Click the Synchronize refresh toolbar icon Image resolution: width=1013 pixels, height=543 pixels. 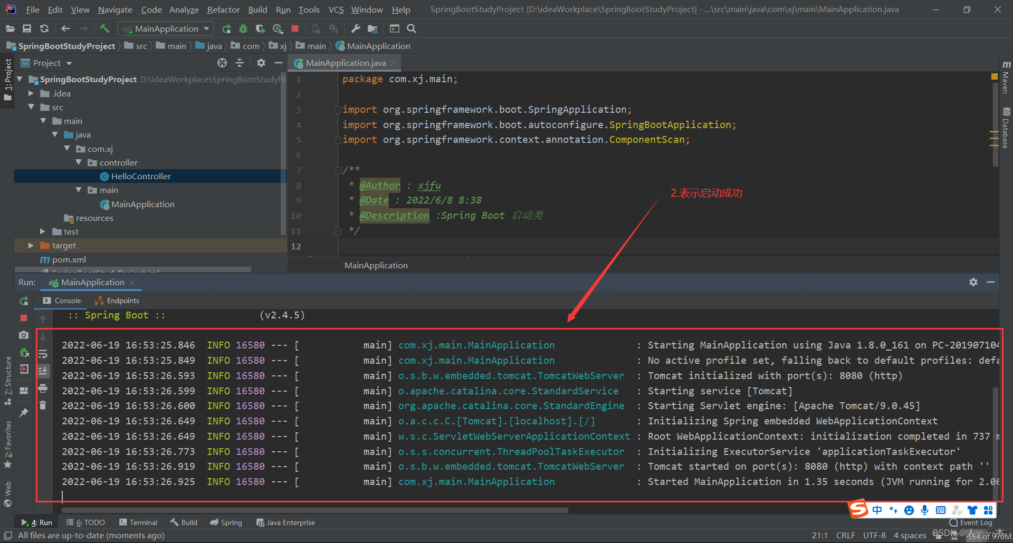coord(44,28)
